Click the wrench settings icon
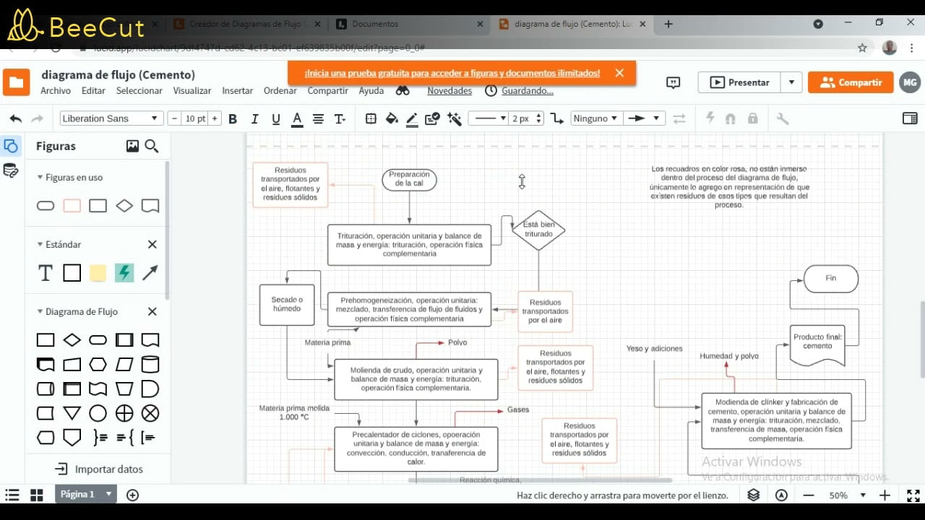The width and height of the screenshot is (925, 520). pyautogui.click(x=782, y=118)
